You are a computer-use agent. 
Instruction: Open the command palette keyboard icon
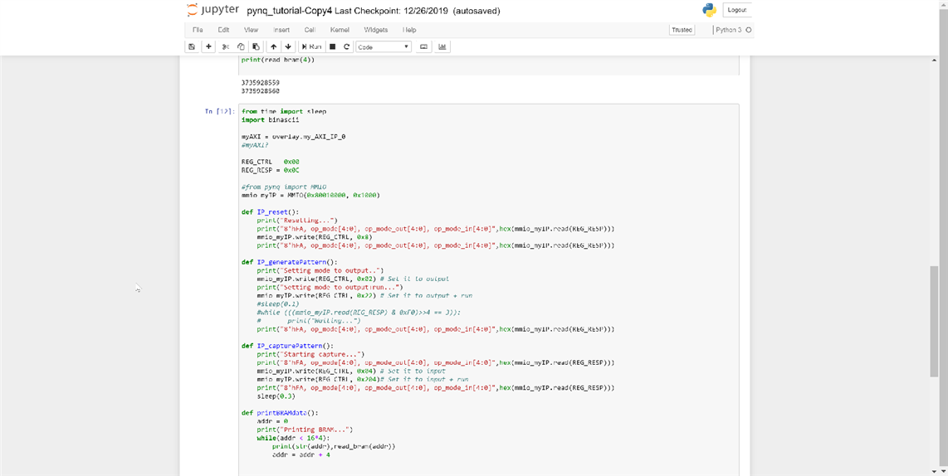[x=423, y=47]
